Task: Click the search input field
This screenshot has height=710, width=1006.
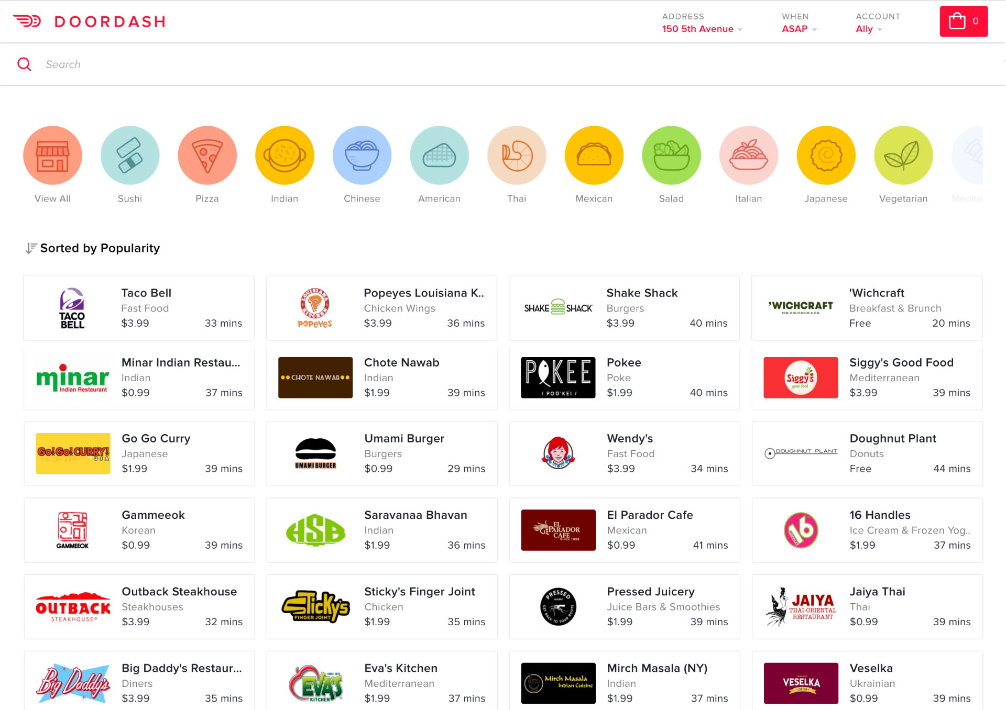Action: 502,64
